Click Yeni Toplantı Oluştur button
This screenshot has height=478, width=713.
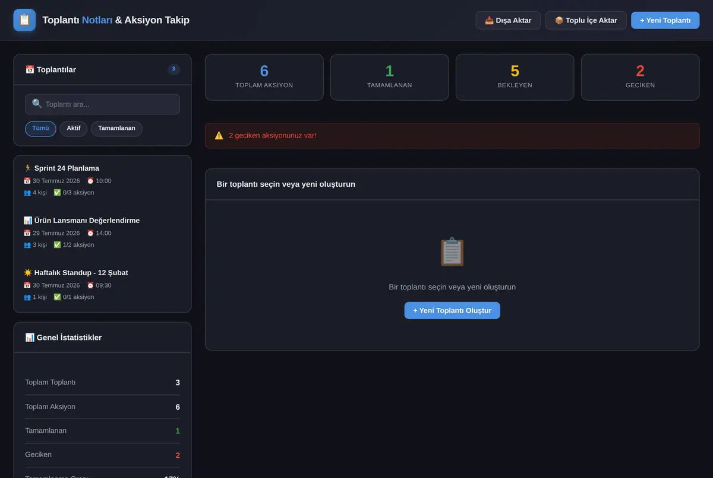[x=452, y=310]
